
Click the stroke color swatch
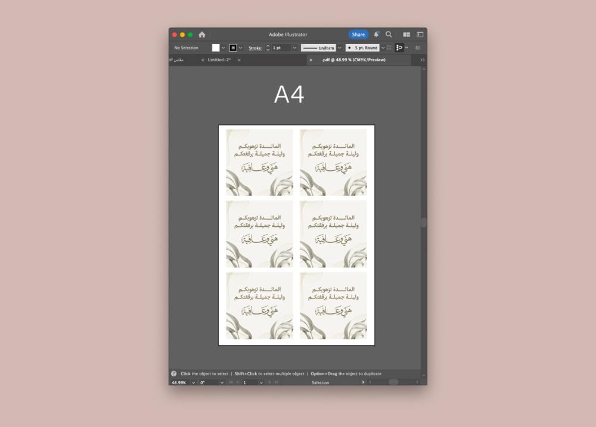[x=233, y=48]
